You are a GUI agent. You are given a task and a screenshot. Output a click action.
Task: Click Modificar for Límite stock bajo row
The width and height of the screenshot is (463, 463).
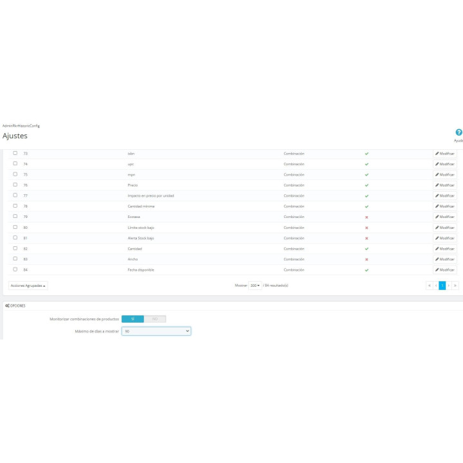point(445,228)
